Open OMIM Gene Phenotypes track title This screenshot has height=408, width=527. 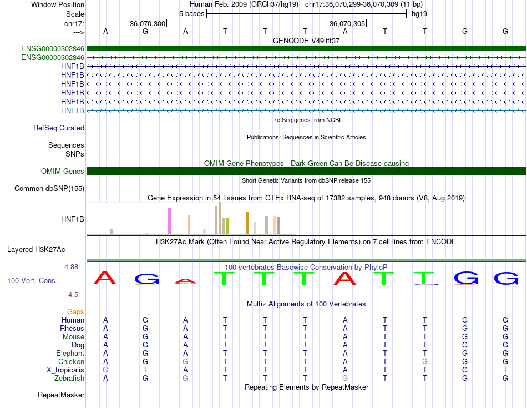point(306,163)
